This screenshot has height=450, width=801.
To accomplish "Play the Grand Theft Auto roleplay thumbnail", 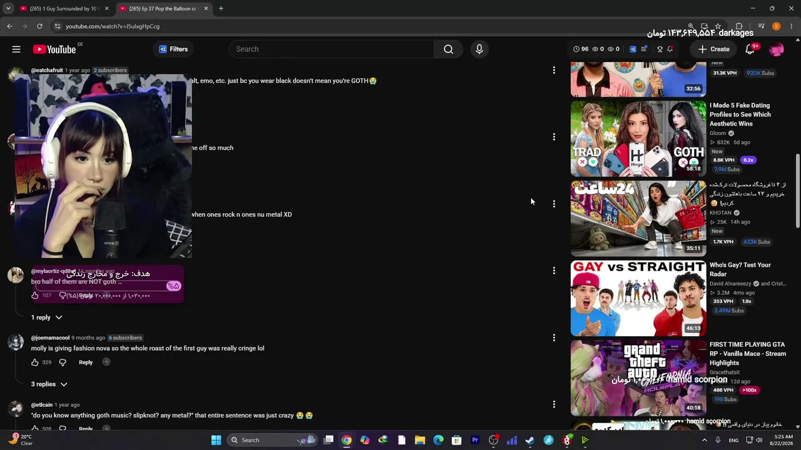I will (638, 377).
